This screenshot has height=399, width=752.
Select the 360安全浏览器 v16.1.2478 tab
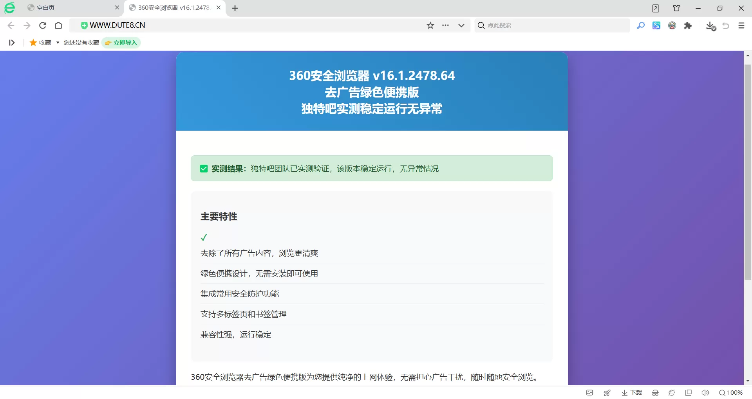point(170,8)
